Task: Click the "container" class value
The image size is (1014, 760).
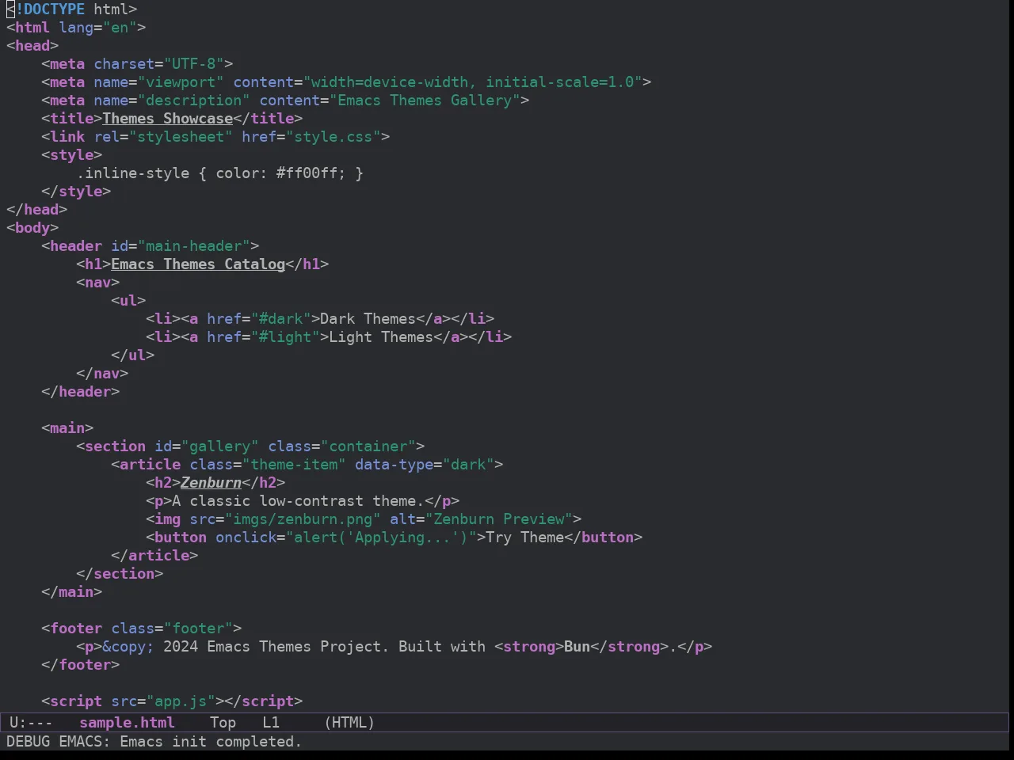Action: point(372,446)
